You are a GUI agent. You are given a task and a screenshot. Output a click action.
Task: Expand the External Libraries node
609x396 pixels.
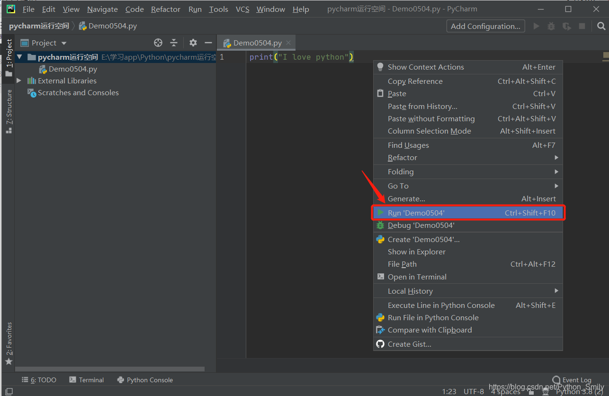[x=19, y=81]
